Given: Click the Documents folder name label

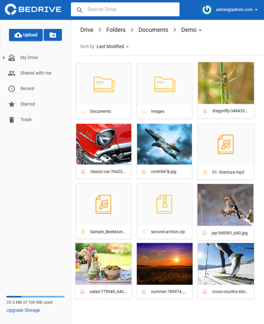Looking at the screenshot, I should coord(100,111).
